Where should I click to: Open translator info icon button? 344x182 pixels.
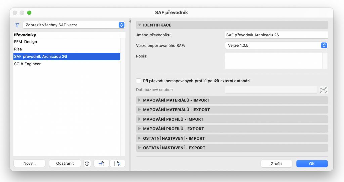pyautogui.click(x=87, y=163)
